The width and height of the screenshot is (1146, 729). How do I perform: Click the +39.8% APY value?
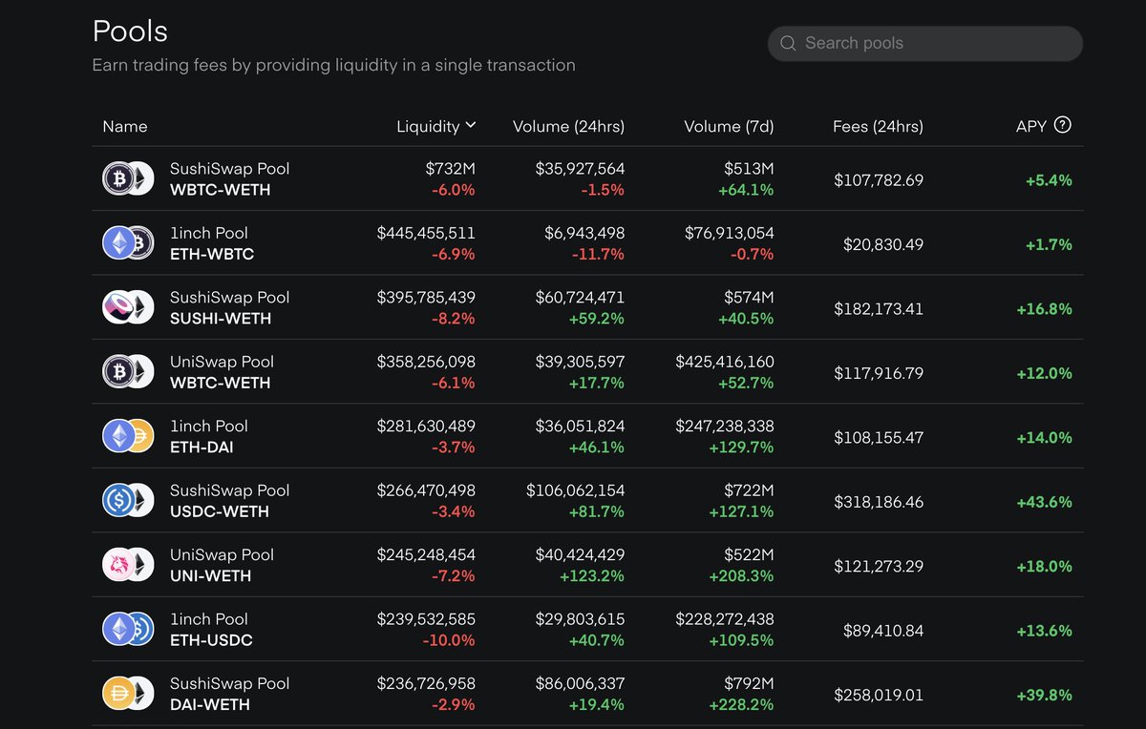(1045, 696)
